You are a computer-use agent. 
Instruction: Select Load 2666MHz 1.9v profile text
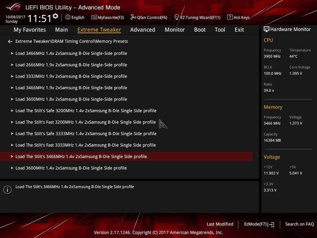71,65
